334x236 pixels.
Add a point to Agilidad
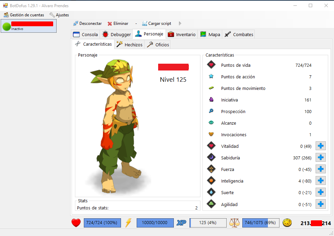click(x=321, y=204)
